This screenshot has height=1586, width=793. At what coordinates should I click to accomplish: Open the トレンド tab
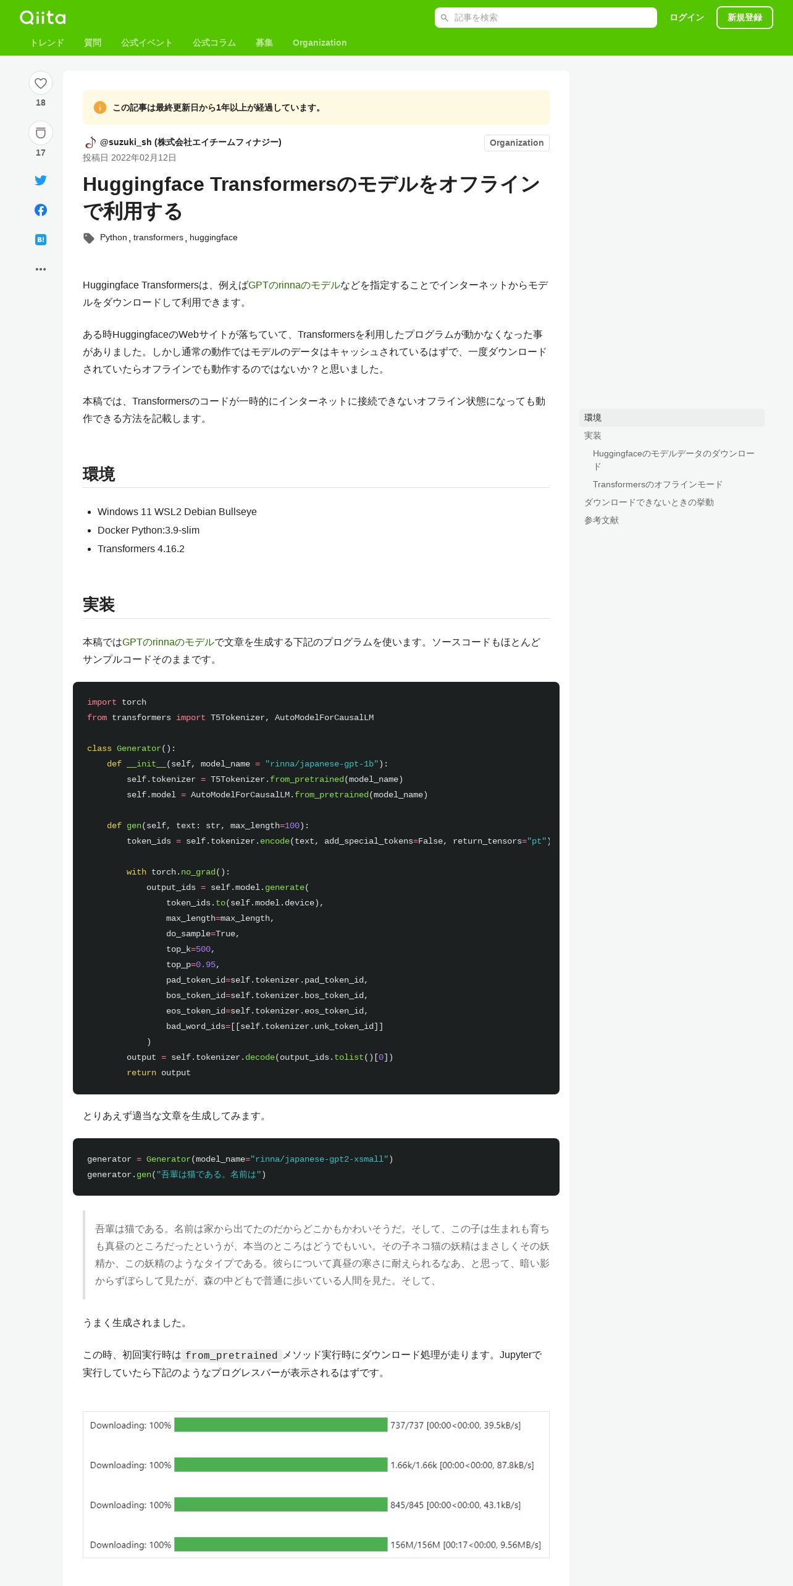tap(47, 43)
